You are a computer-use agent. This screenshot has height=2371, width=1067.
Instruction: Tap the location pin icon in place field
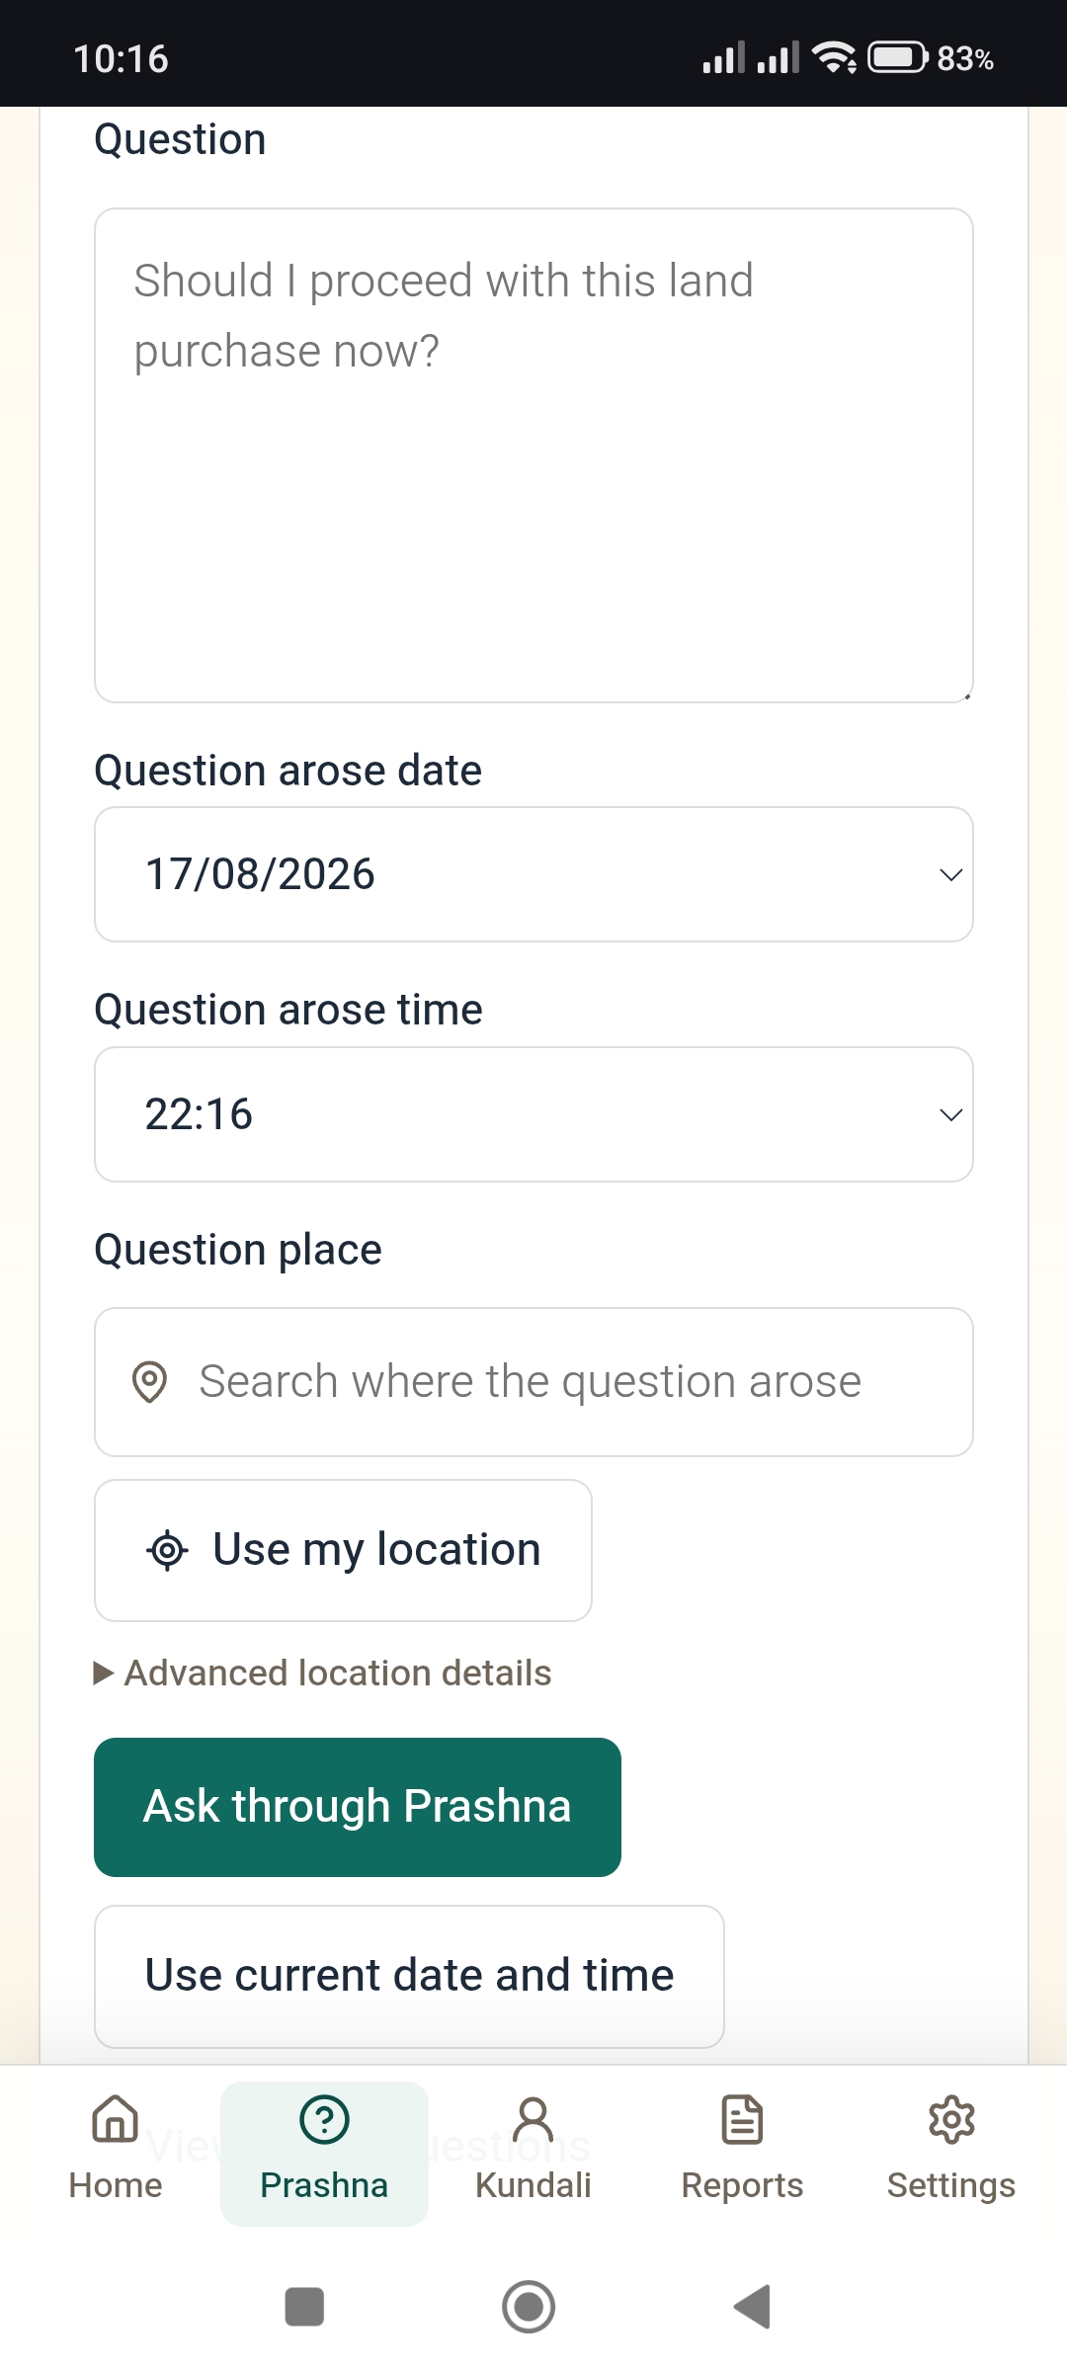[x=150, y=1381]
